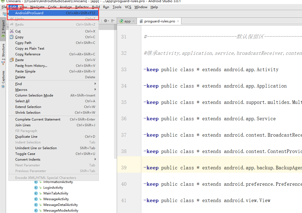This screenshot has height=213, width=302.
Task: Click text 'android.app.Activity' on line 33
Action: pos(251,70)
